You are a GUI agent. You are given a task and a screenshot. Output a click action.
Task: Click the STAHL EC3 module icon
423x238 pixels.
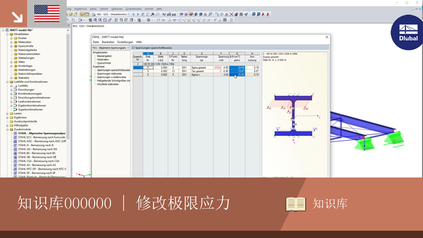pos(16,137)
